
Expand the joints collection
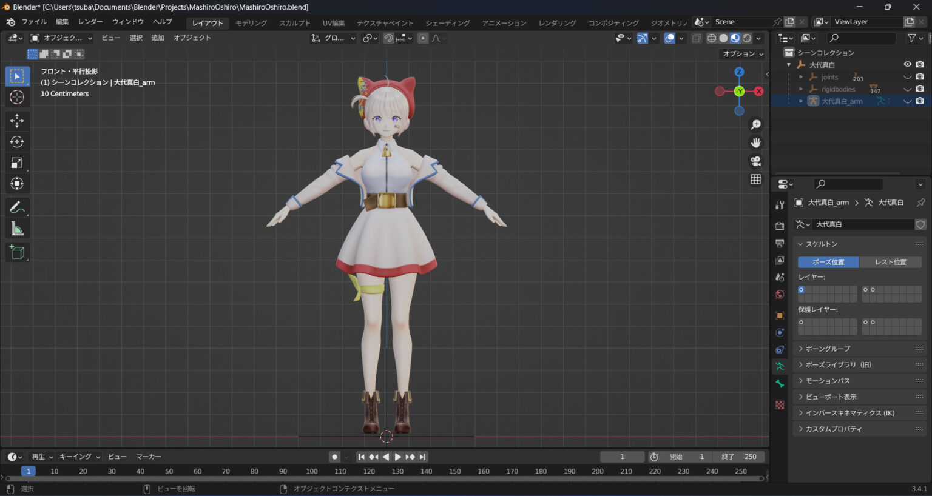pyautogui.click(x=801, y=78)
